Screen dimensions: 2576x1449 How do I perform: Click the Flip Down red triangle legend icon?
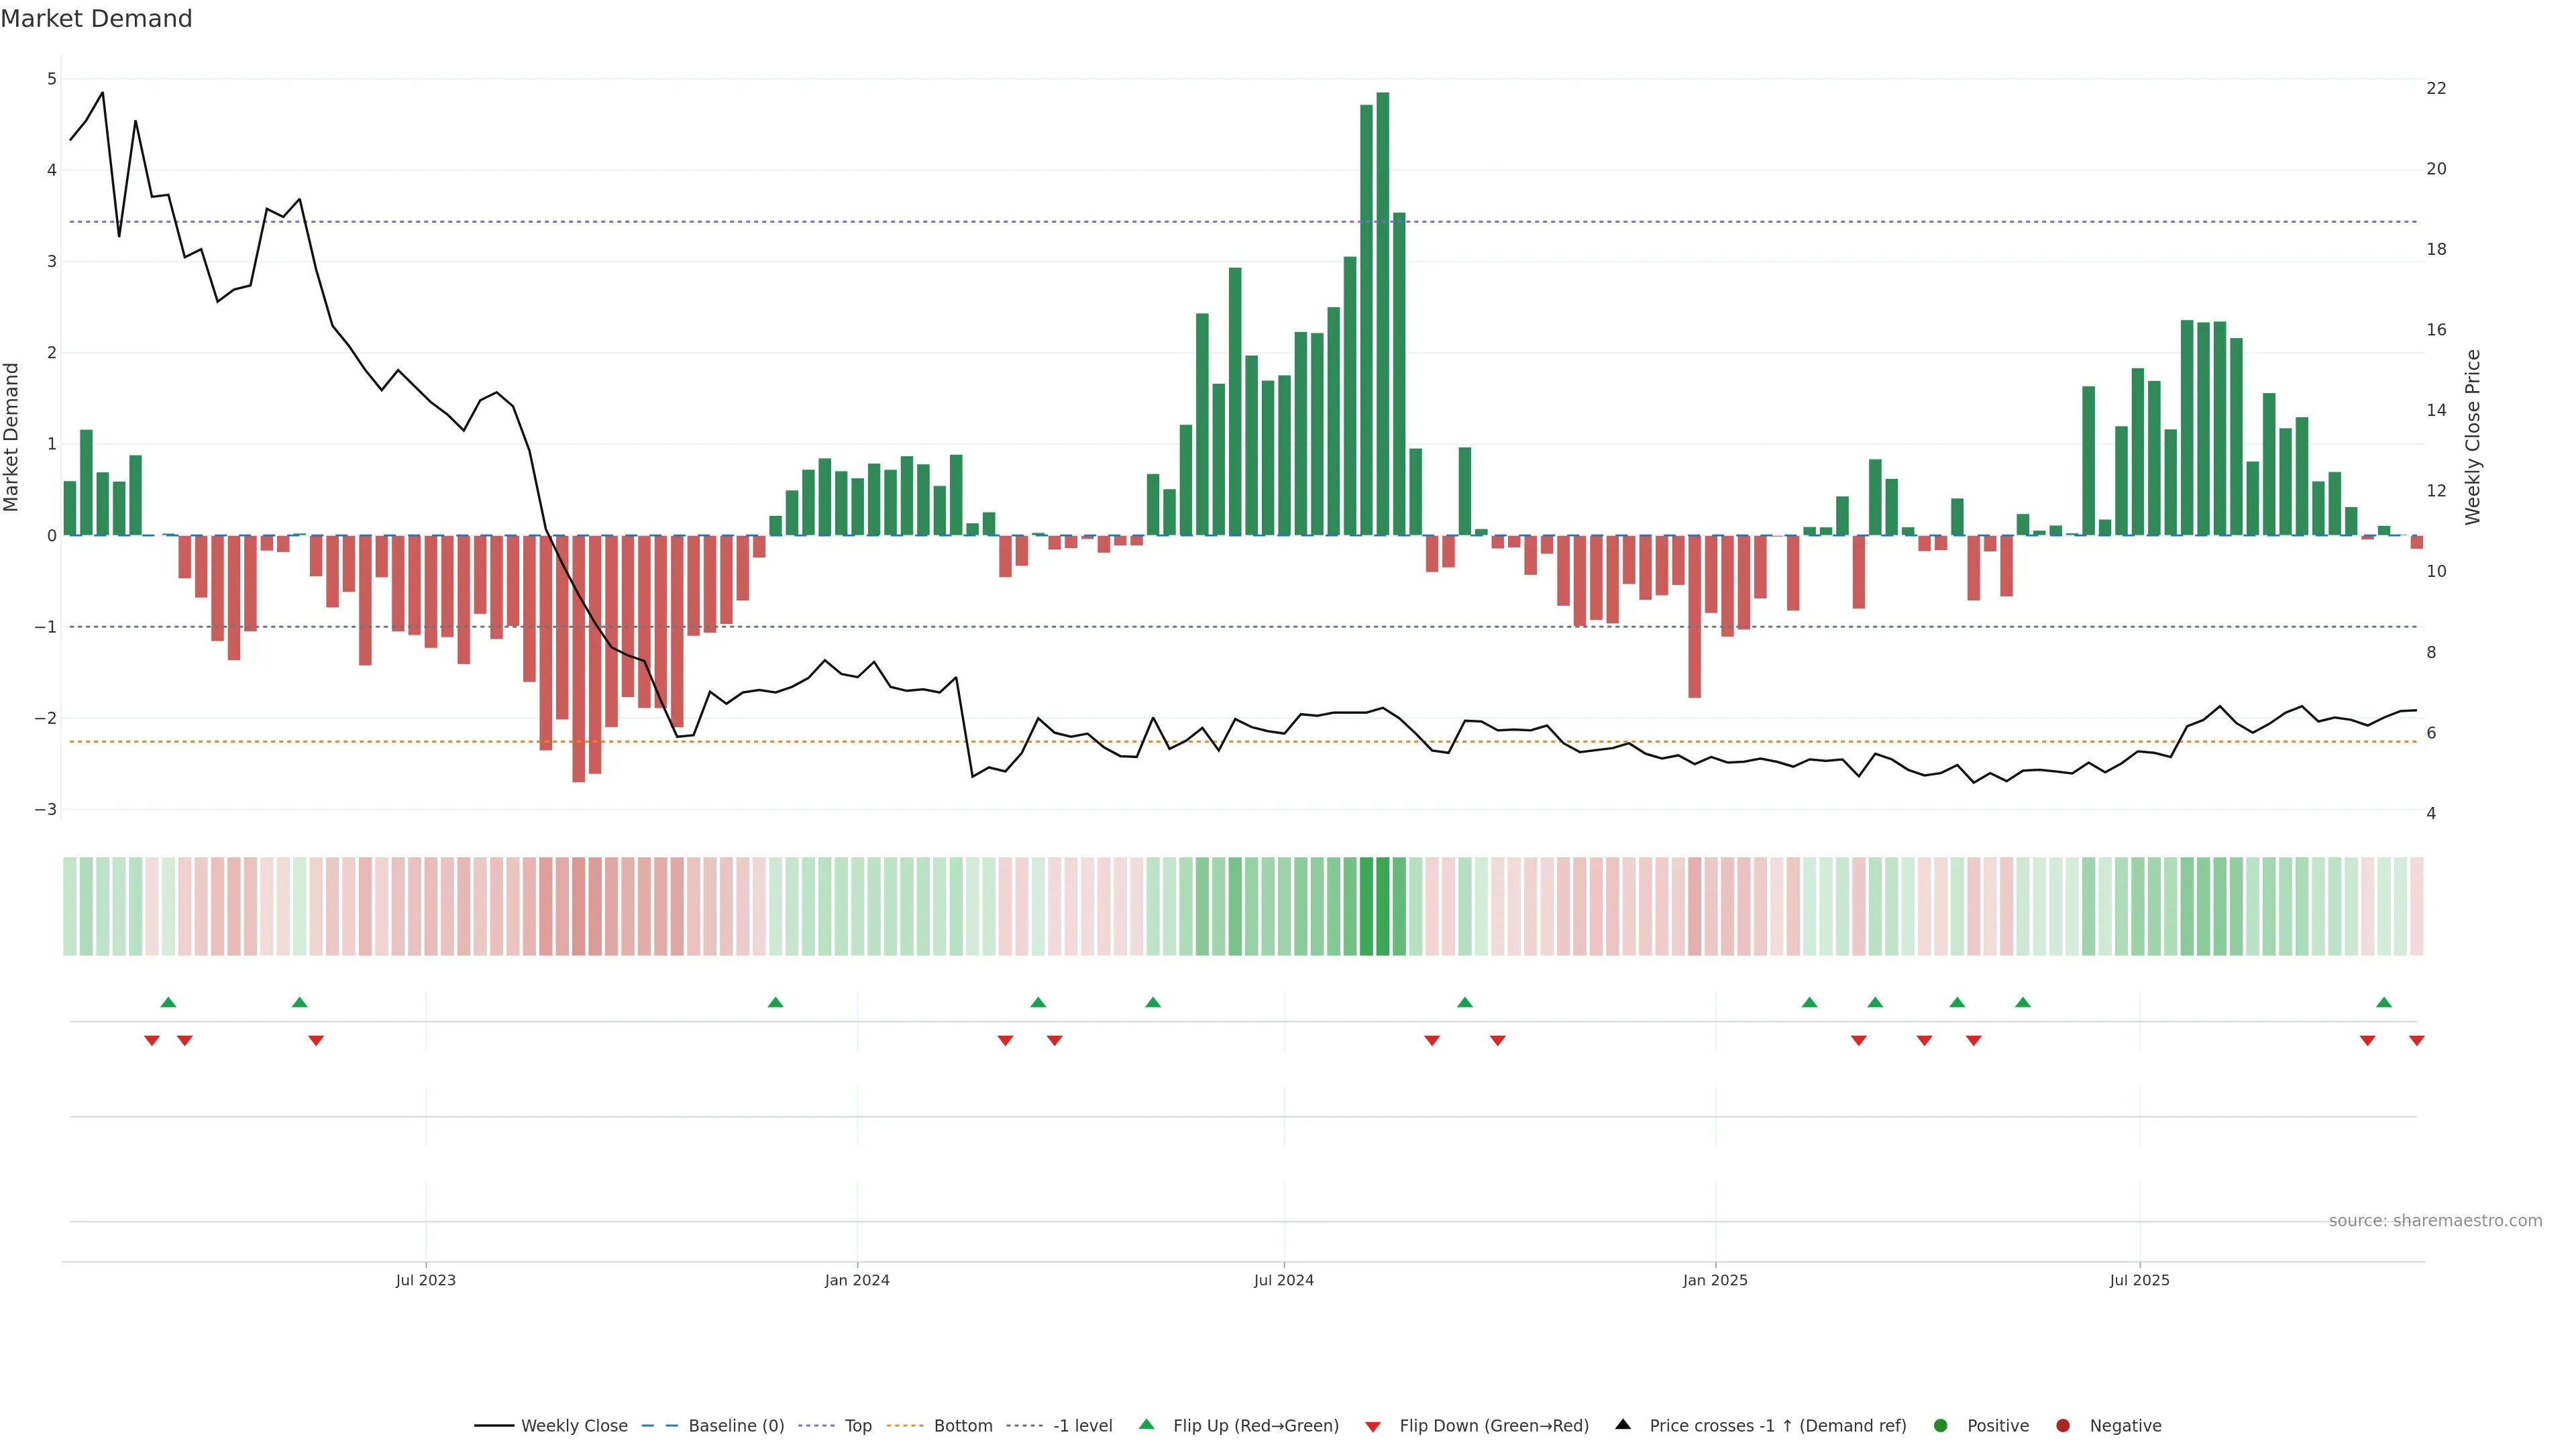[1373, 1427]
